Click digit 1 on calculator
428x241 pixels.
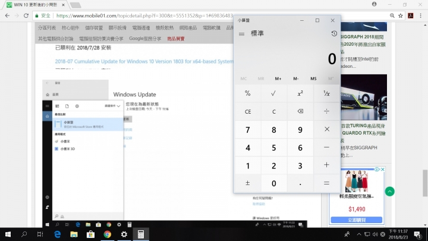pyautogui.click(x=247, y=165)
